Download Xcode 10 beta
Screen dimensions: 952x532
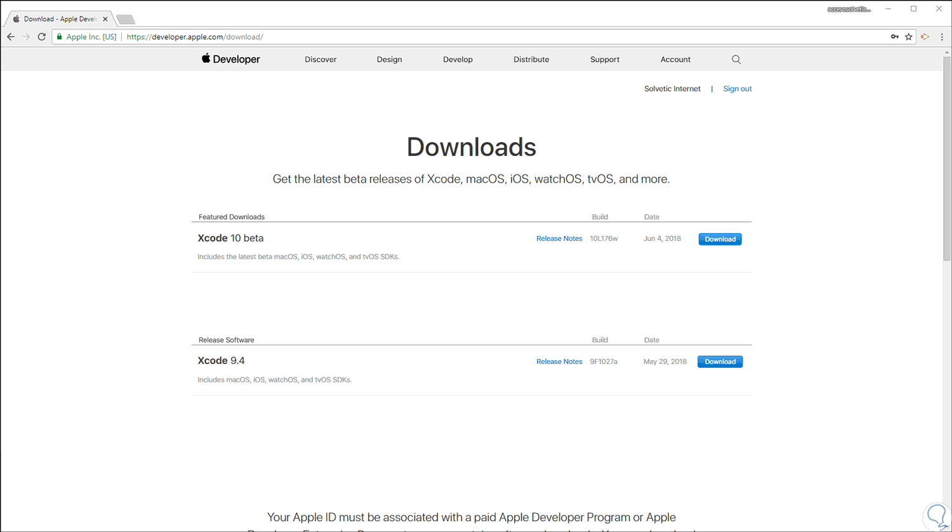pos(720,239)
